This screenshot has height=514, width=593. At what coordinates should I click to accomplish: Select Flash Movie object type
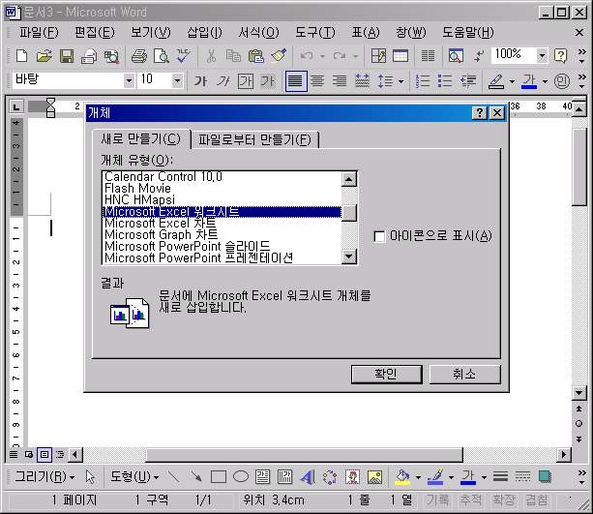(222, 189)
